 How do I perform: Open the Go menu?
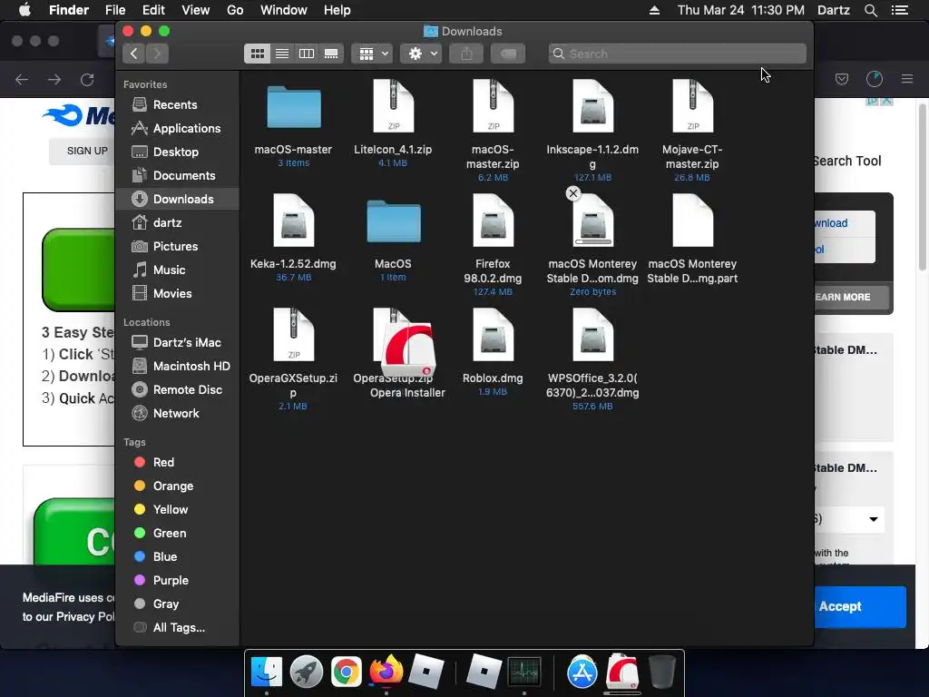pyautogui.click(x=235, y=10)
